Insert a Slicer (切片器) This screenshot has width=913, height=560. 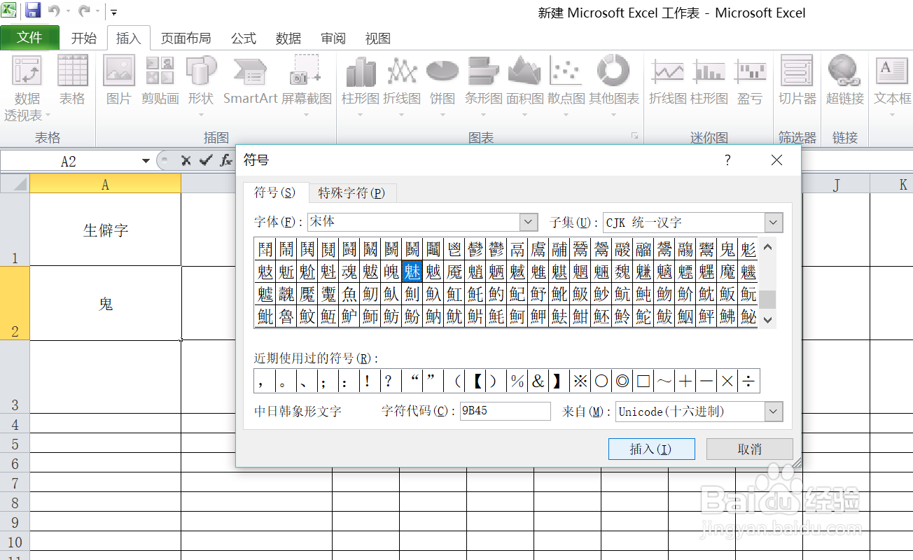pos(797,80)
